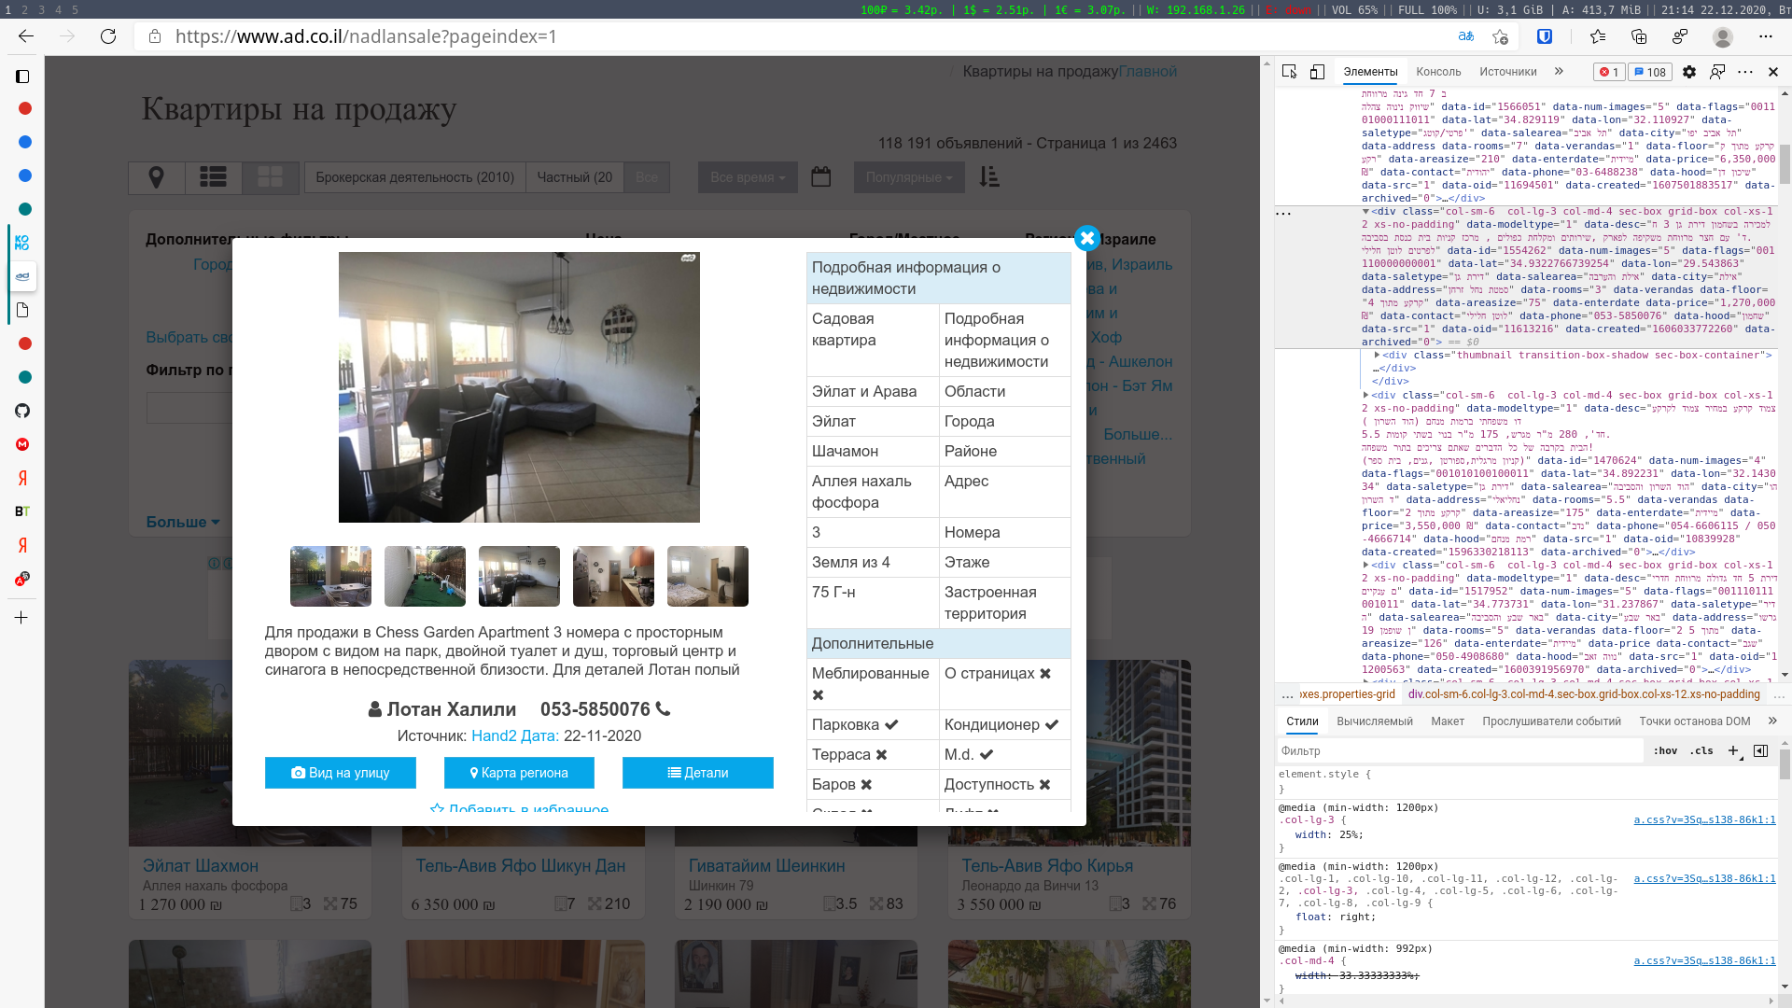Screen dimensions: 1792x1008
Task: Expand the 'Больше' filters section
Action: (183, 522)
